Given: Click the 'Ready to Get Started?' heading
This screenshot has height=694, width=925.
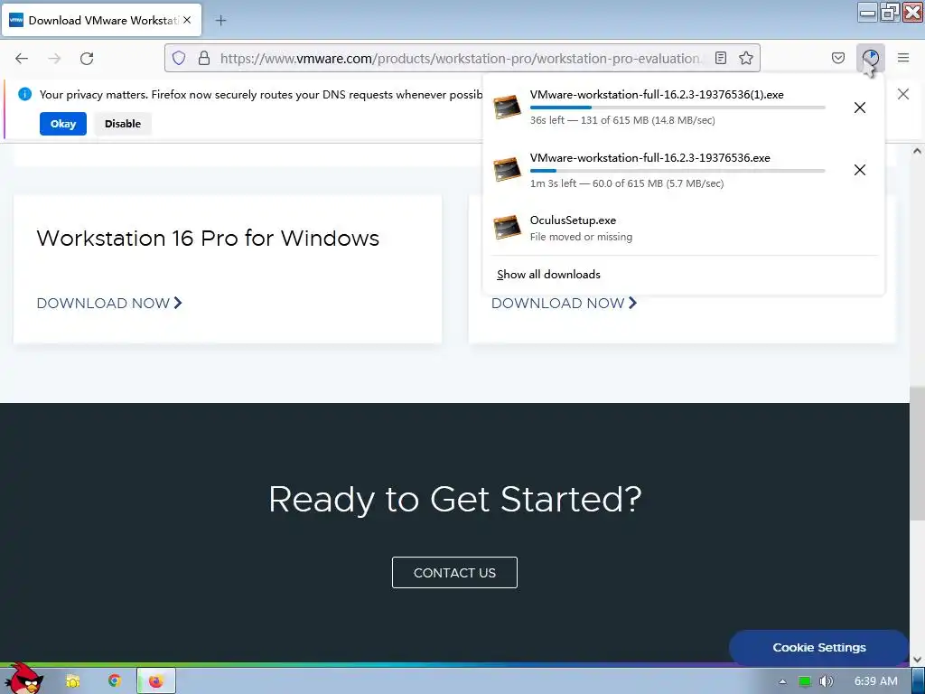Looking at the screenshot, I should 455,500.
